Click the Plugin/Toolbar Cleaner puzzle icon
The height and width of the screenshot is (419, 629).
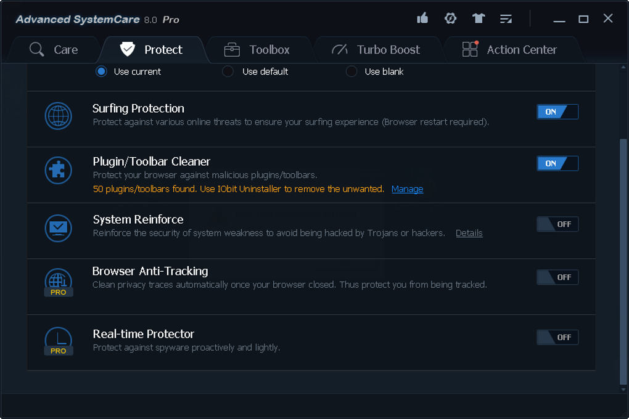click(x=59, y=171)
